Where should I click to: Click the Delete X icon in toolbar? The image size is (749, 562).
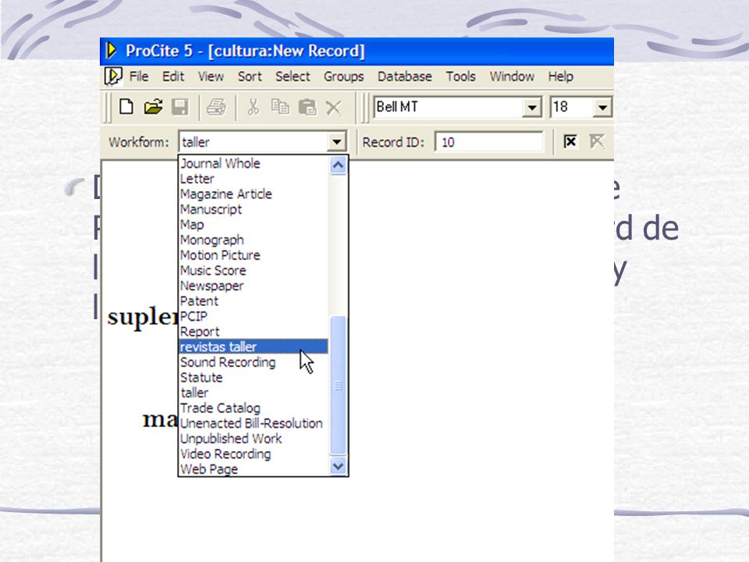333,108
